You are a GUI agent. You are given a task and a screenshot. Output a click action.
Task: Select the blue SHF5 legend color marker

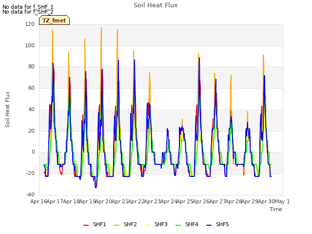[x=209, y=225]
